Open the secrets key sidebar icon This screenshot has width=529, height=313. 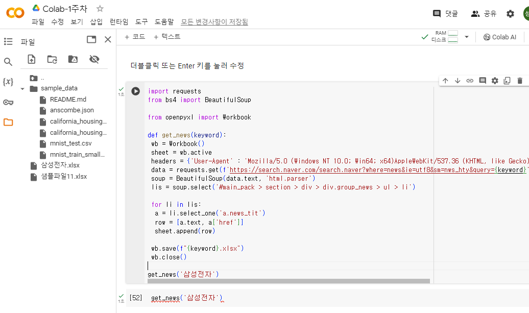[x=8, y=102]
